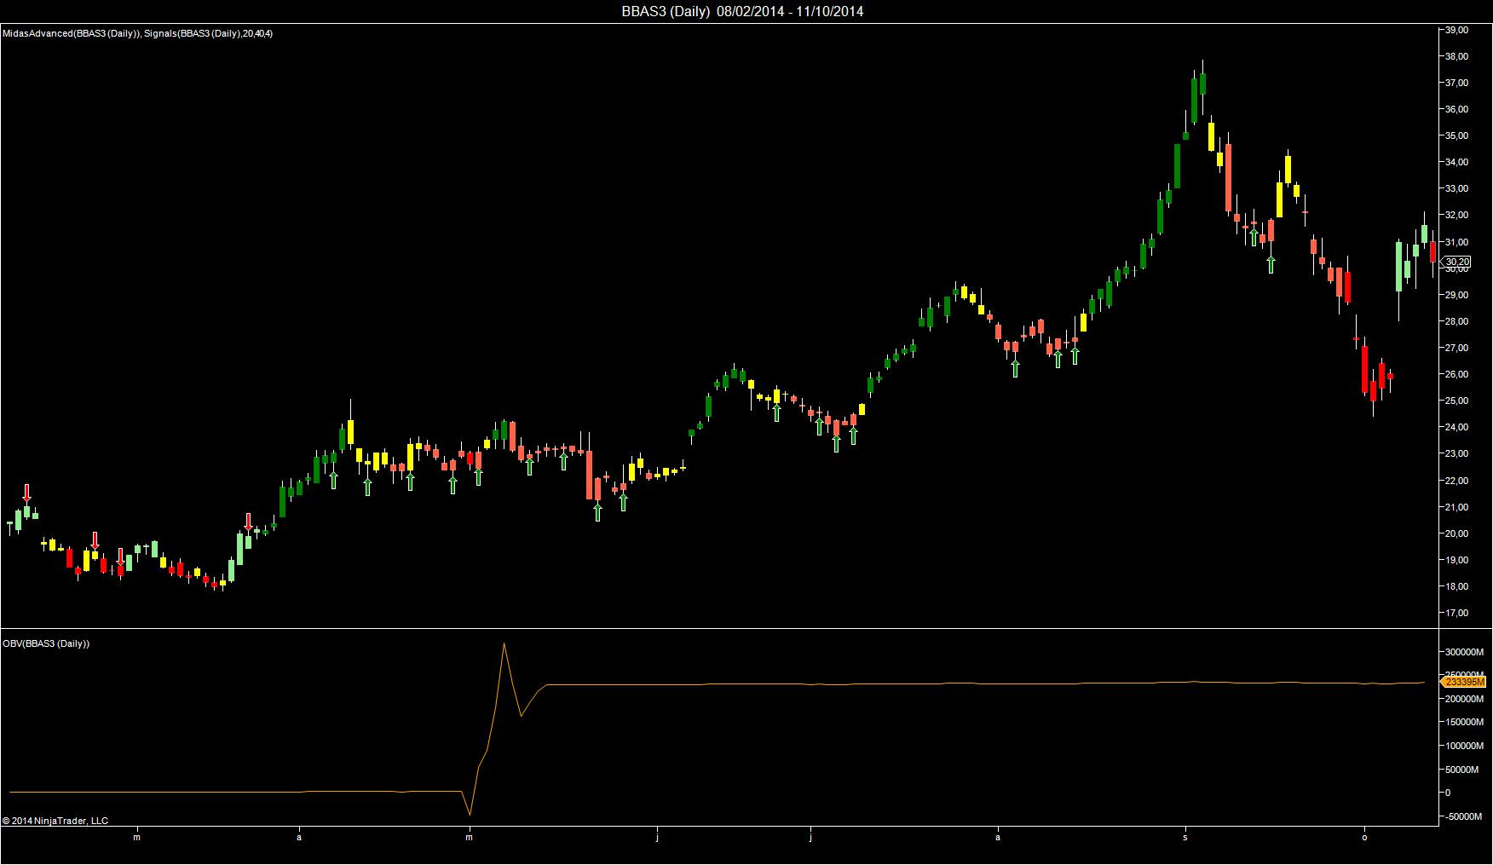
Task: Click the © 2014 NinjaTrader, LLC text
Action: coord(55,821)
